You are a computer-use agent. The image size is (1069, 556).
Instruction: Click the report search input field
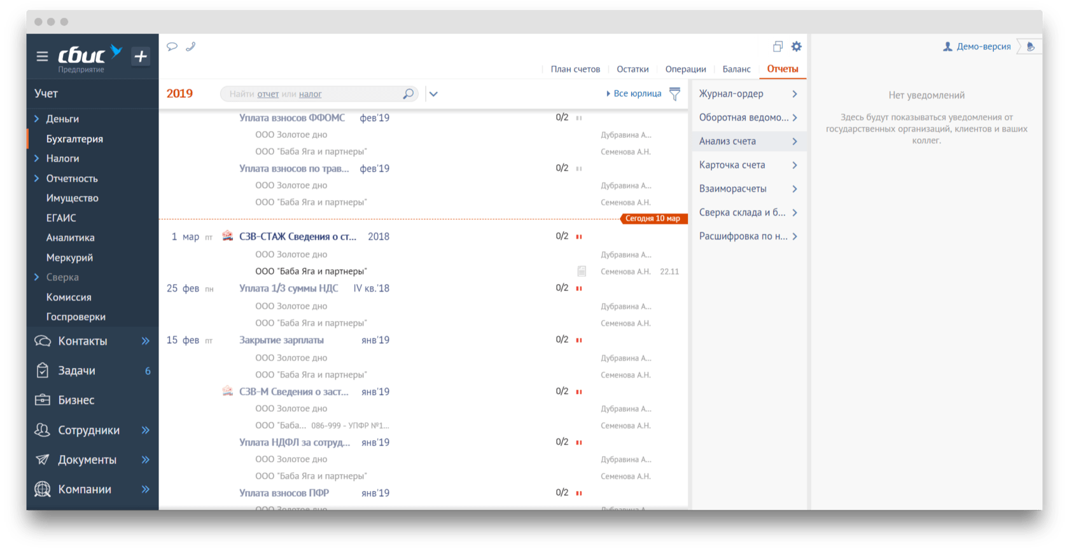[312, 94]
